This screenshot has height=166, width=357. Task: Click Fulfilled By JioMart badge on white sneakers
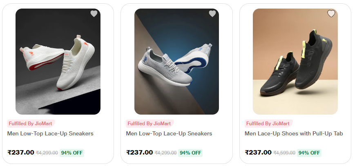[31, 124]
